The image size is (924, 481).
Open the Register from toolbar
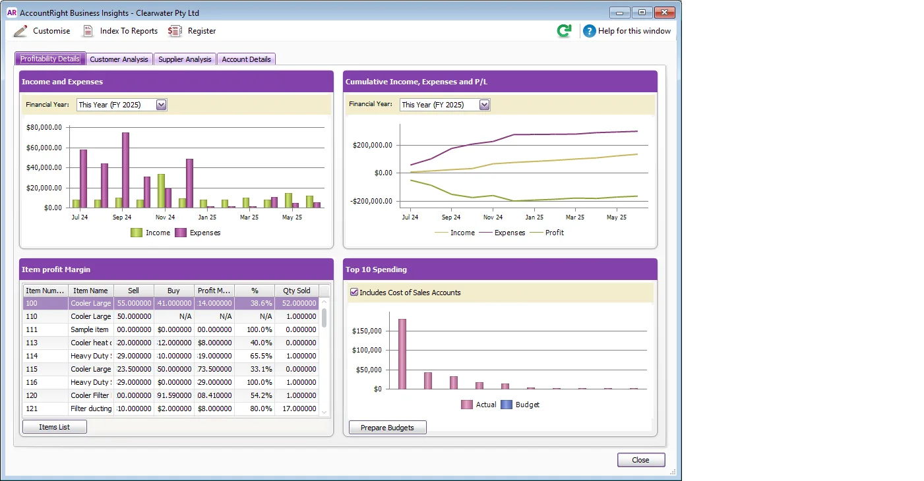202,31
